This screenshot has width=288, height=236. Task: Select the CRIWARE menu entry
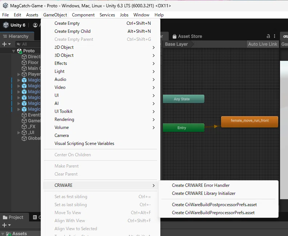(x=100, y=185)
